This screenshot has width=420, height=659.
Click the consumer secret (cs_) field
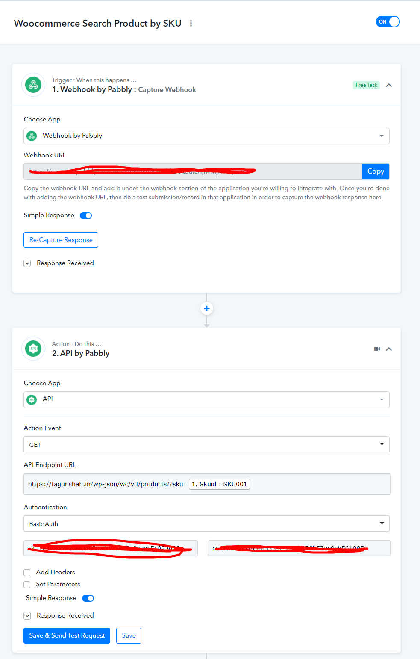coord(299,548)
